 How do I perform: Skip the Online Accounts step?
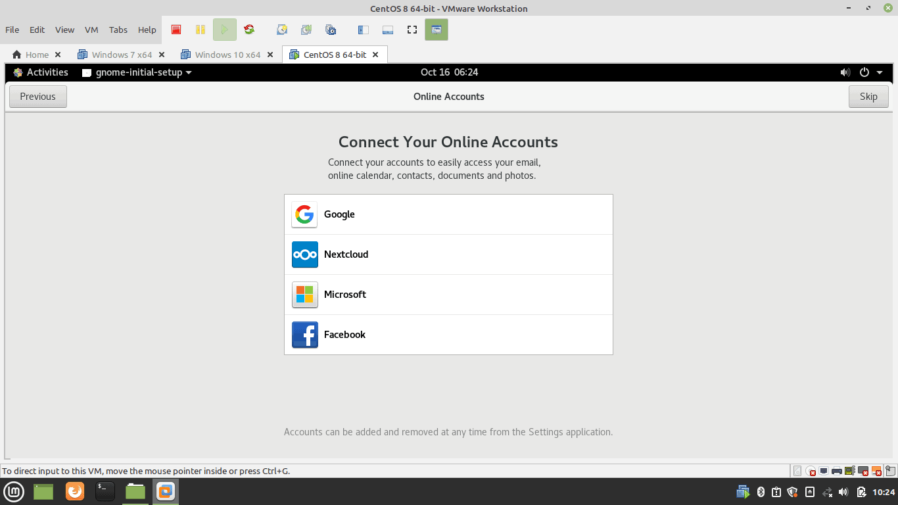click(868, 97)
